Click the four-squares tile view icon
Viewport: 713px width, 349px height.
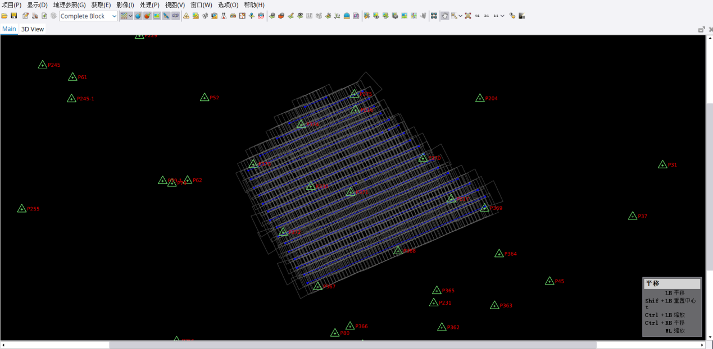pyautogui.click(x=434, y=16)
